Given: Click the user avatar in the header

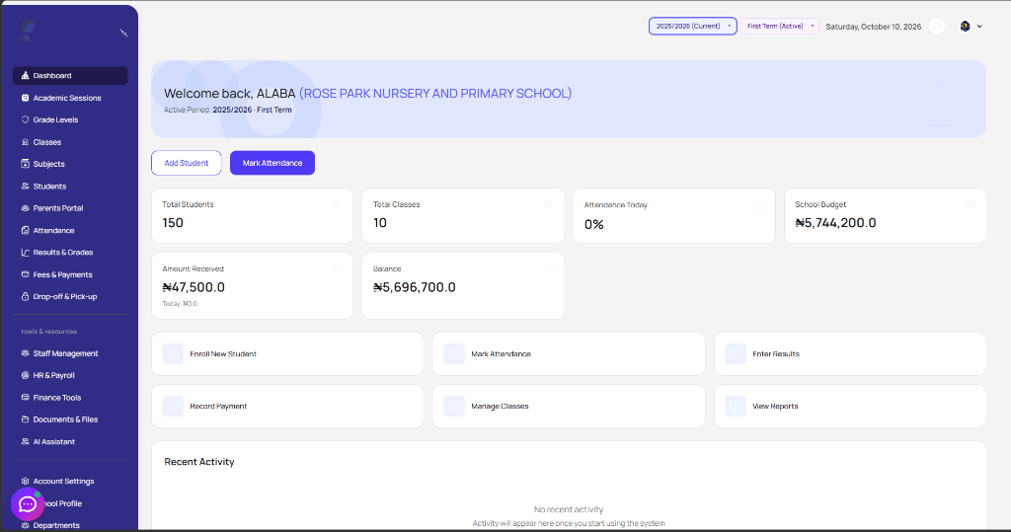Looking at the screenshot, I should click(x=966, y=27).
